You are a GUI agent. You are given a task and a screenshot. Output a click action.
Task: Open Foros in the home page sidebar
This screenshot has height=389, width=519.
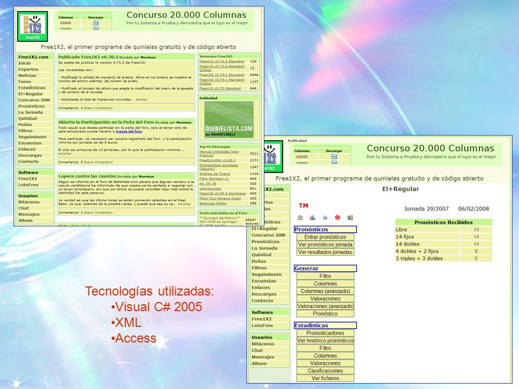[24, 82]
